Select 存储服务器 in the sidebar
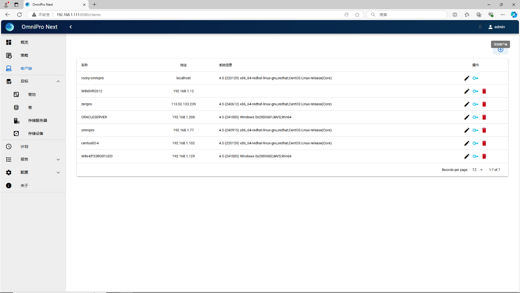 [37, 121]
